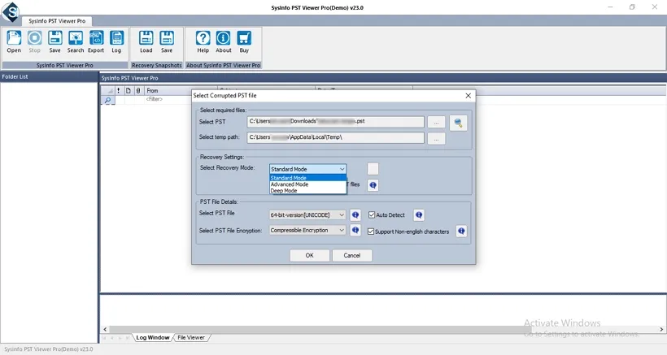Click info icon next to 64-bit-version dropdown
This screenshot has height=355, width=667.
[355, 214]
